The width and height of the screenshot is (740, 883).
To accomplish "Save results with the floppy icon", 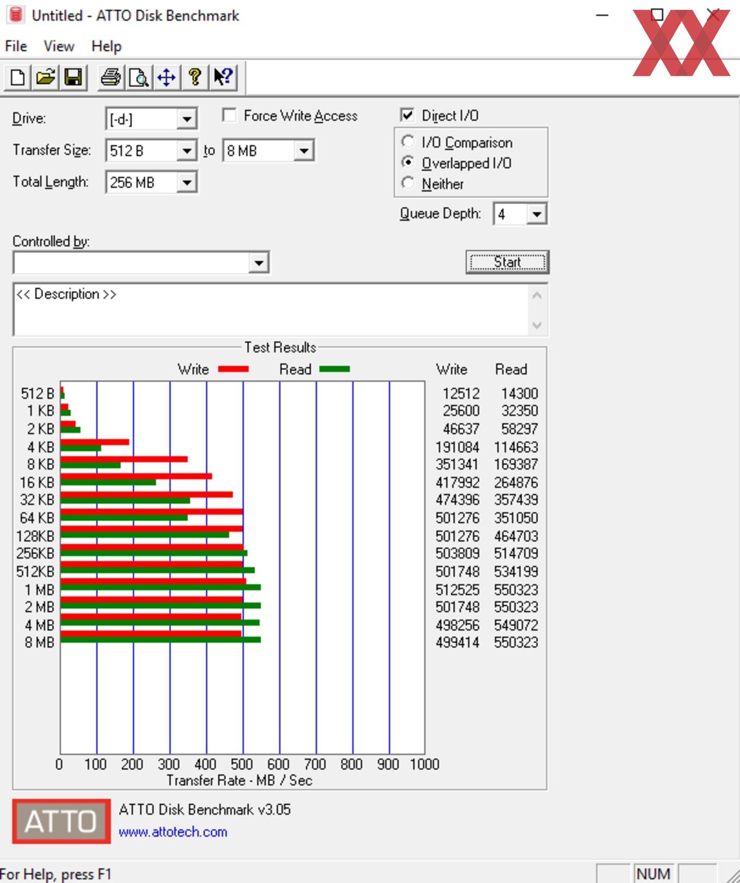I will [x=73, y=77].
